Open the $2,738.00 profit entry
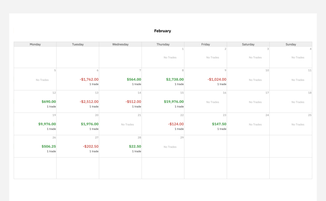Screen dimensions: 326x201 175,79
